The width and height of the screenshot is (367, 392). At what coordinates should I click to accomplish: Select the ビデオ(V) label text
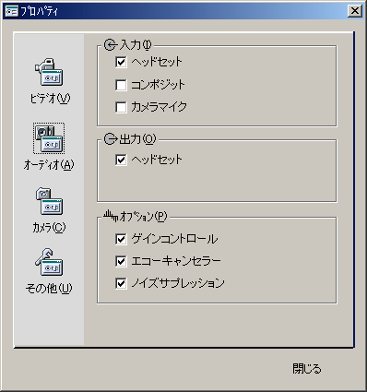click(x=50, y=99)
